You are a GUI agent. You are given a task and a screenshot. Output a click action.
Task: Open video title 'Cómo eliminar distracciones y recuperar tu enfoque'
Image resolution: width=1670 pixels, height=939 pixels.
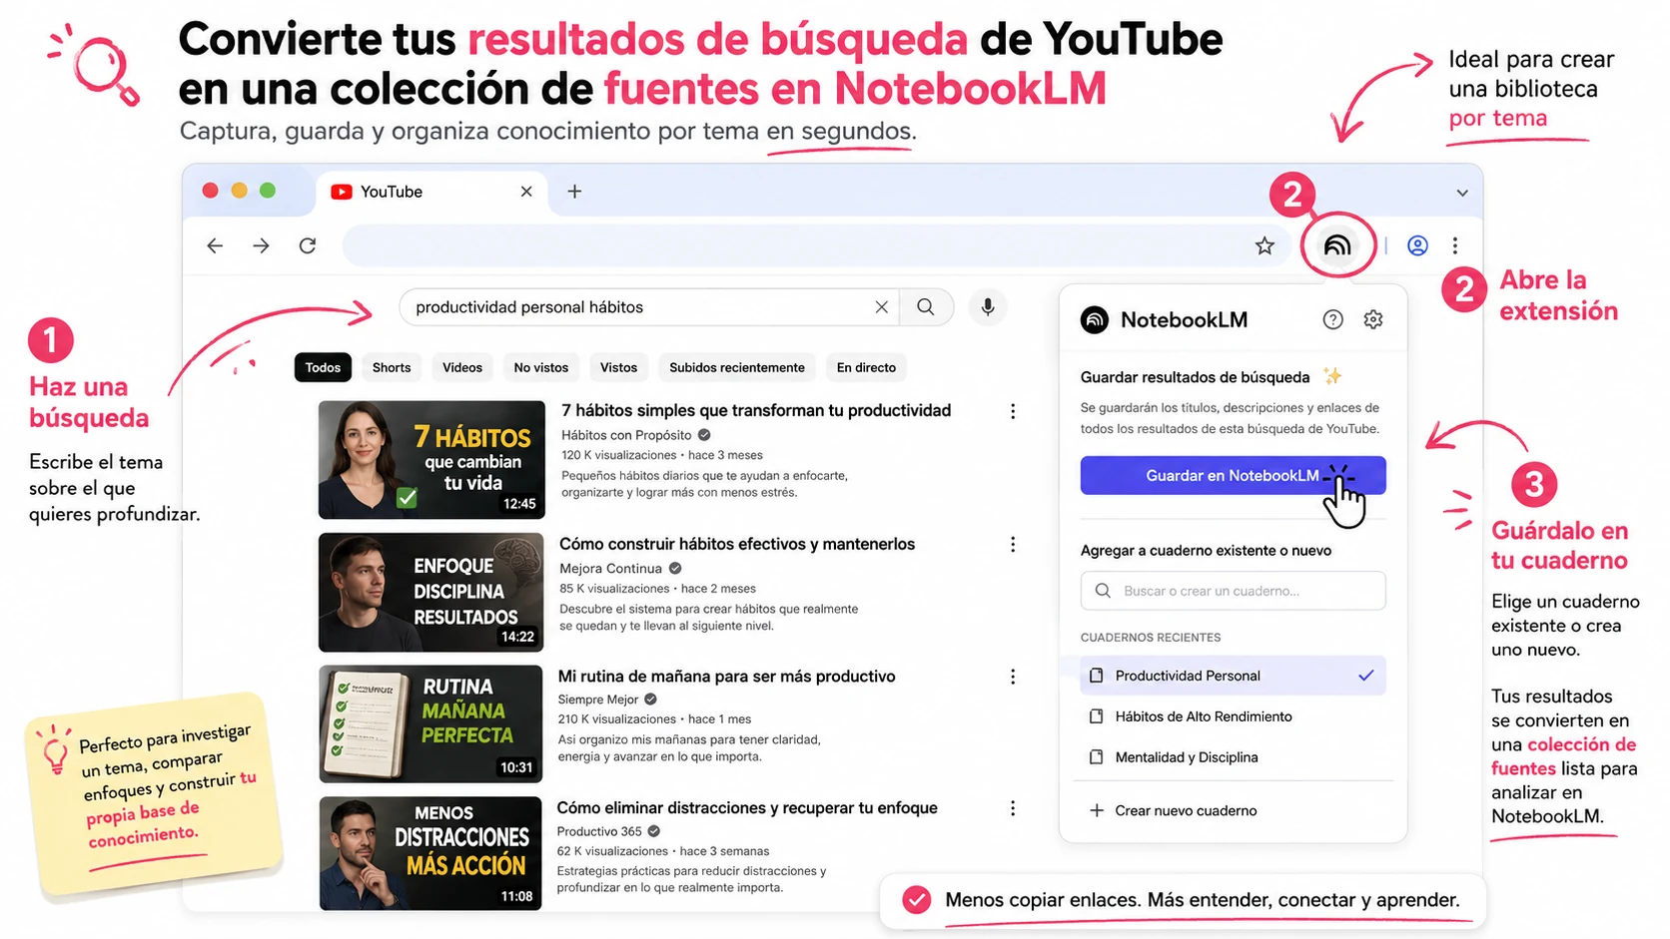coord(747,808)
